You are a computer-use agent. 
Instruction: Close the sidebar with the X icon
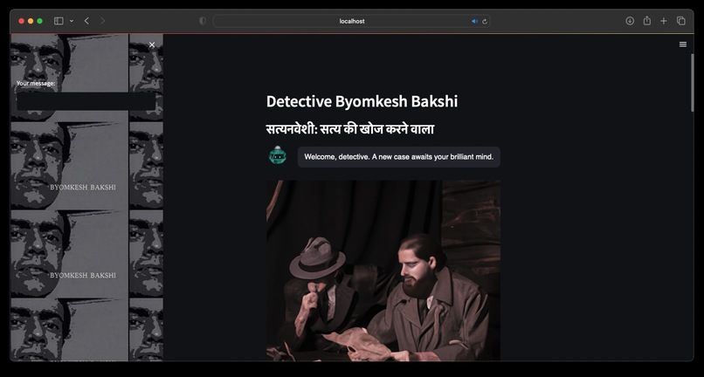coord(152,45)
